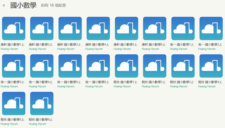Click the 康軒:國小數學1上 title text
The image size is (225, 128).
coord(13,45)
